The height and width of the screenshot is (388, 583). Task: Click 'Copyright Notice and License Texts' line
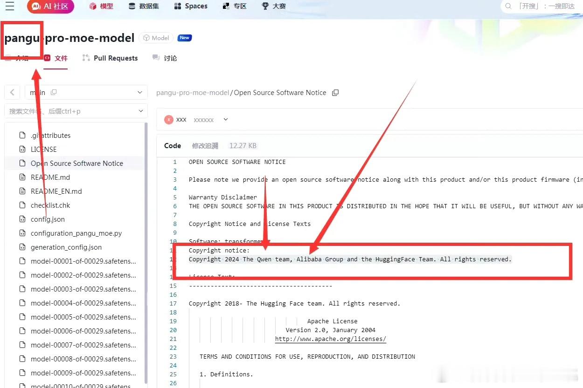(250, 224)
